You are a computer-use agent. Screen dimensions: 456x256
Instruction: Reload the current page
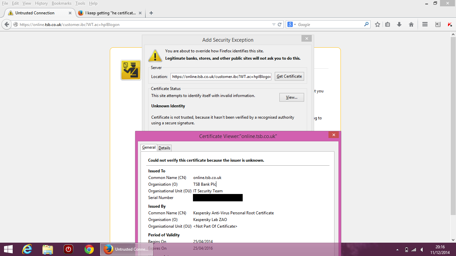click(280, 24)
